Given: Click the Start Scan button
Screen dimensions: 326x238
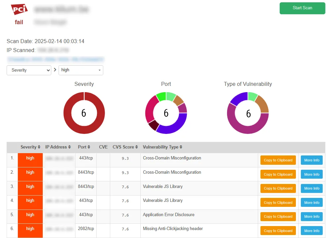Looking at the screenshot, I should (x=302, y=8).
